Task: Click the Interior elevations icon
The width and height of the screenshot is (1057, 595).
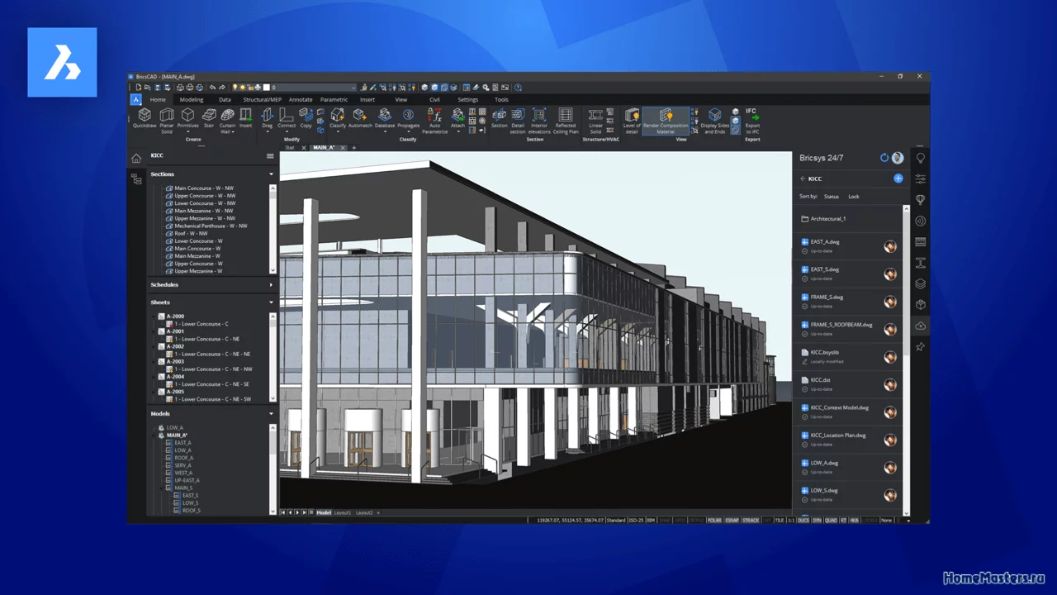Action: (x=539, y=118)
